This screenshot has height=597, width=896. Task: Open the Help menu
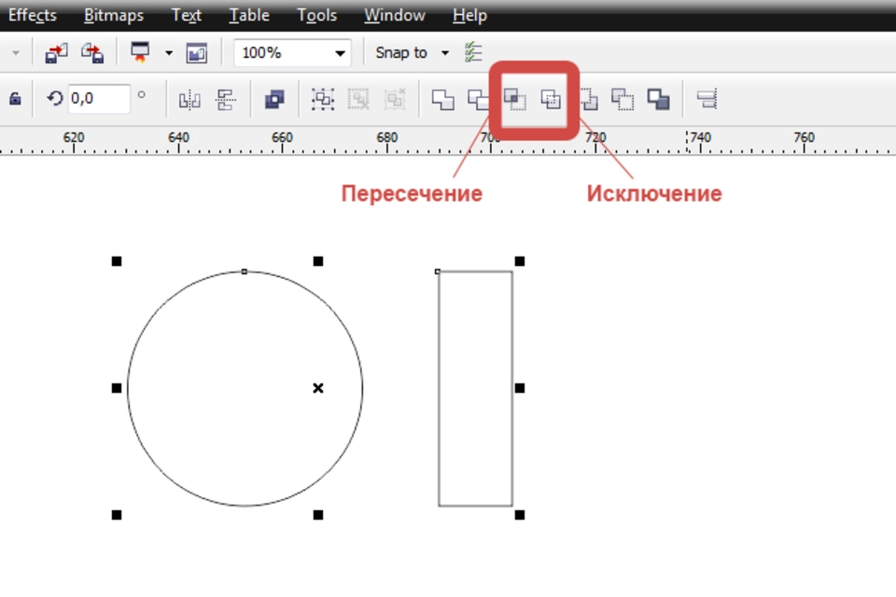pyautogui.click(x=469, y=15)
